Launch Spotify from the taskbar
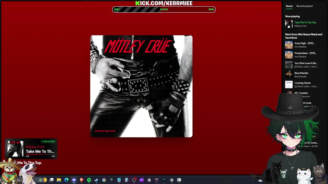 89,180
